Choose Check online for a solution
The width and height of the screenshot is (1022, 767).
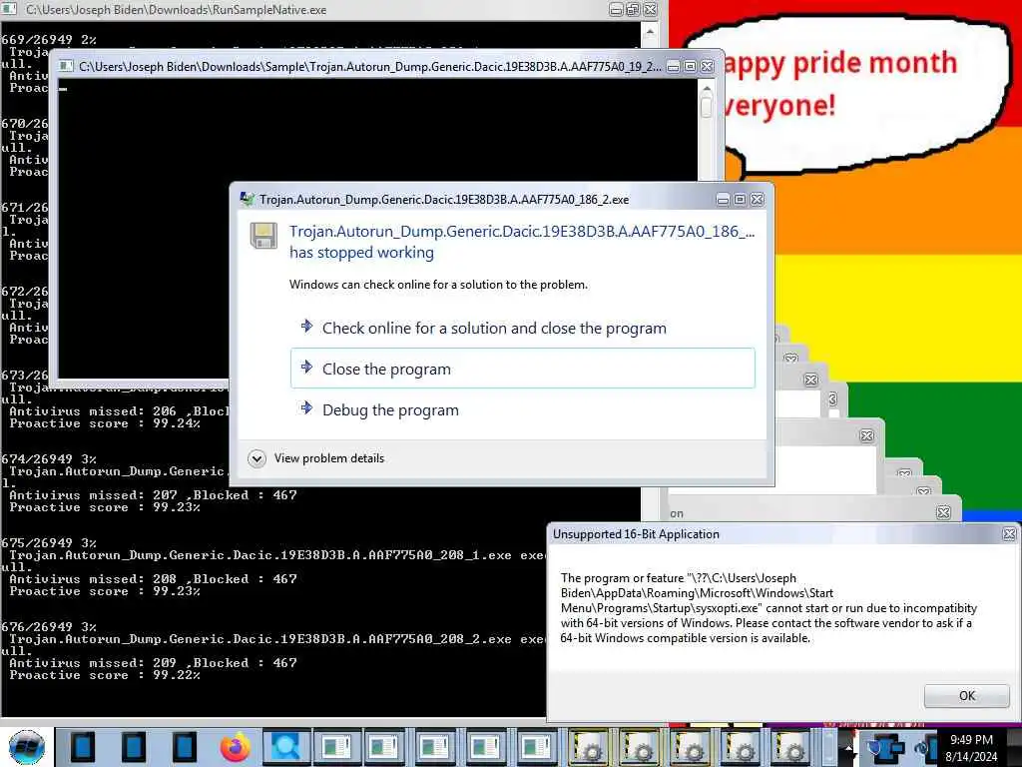494,328
